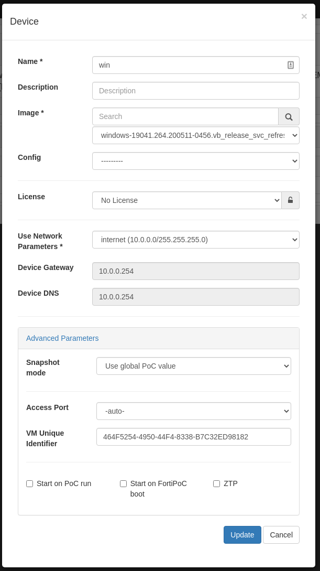Screen dimensions: 320x571
Task: Open the Access Port dropdown
Action: [x=193, y=411]
